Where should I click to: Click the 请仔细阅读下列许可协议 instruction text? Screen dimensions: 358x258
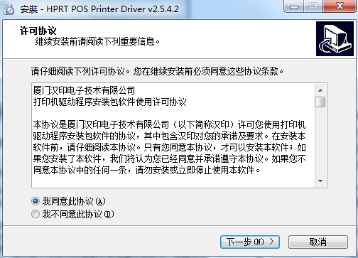(x=78, y=71)
